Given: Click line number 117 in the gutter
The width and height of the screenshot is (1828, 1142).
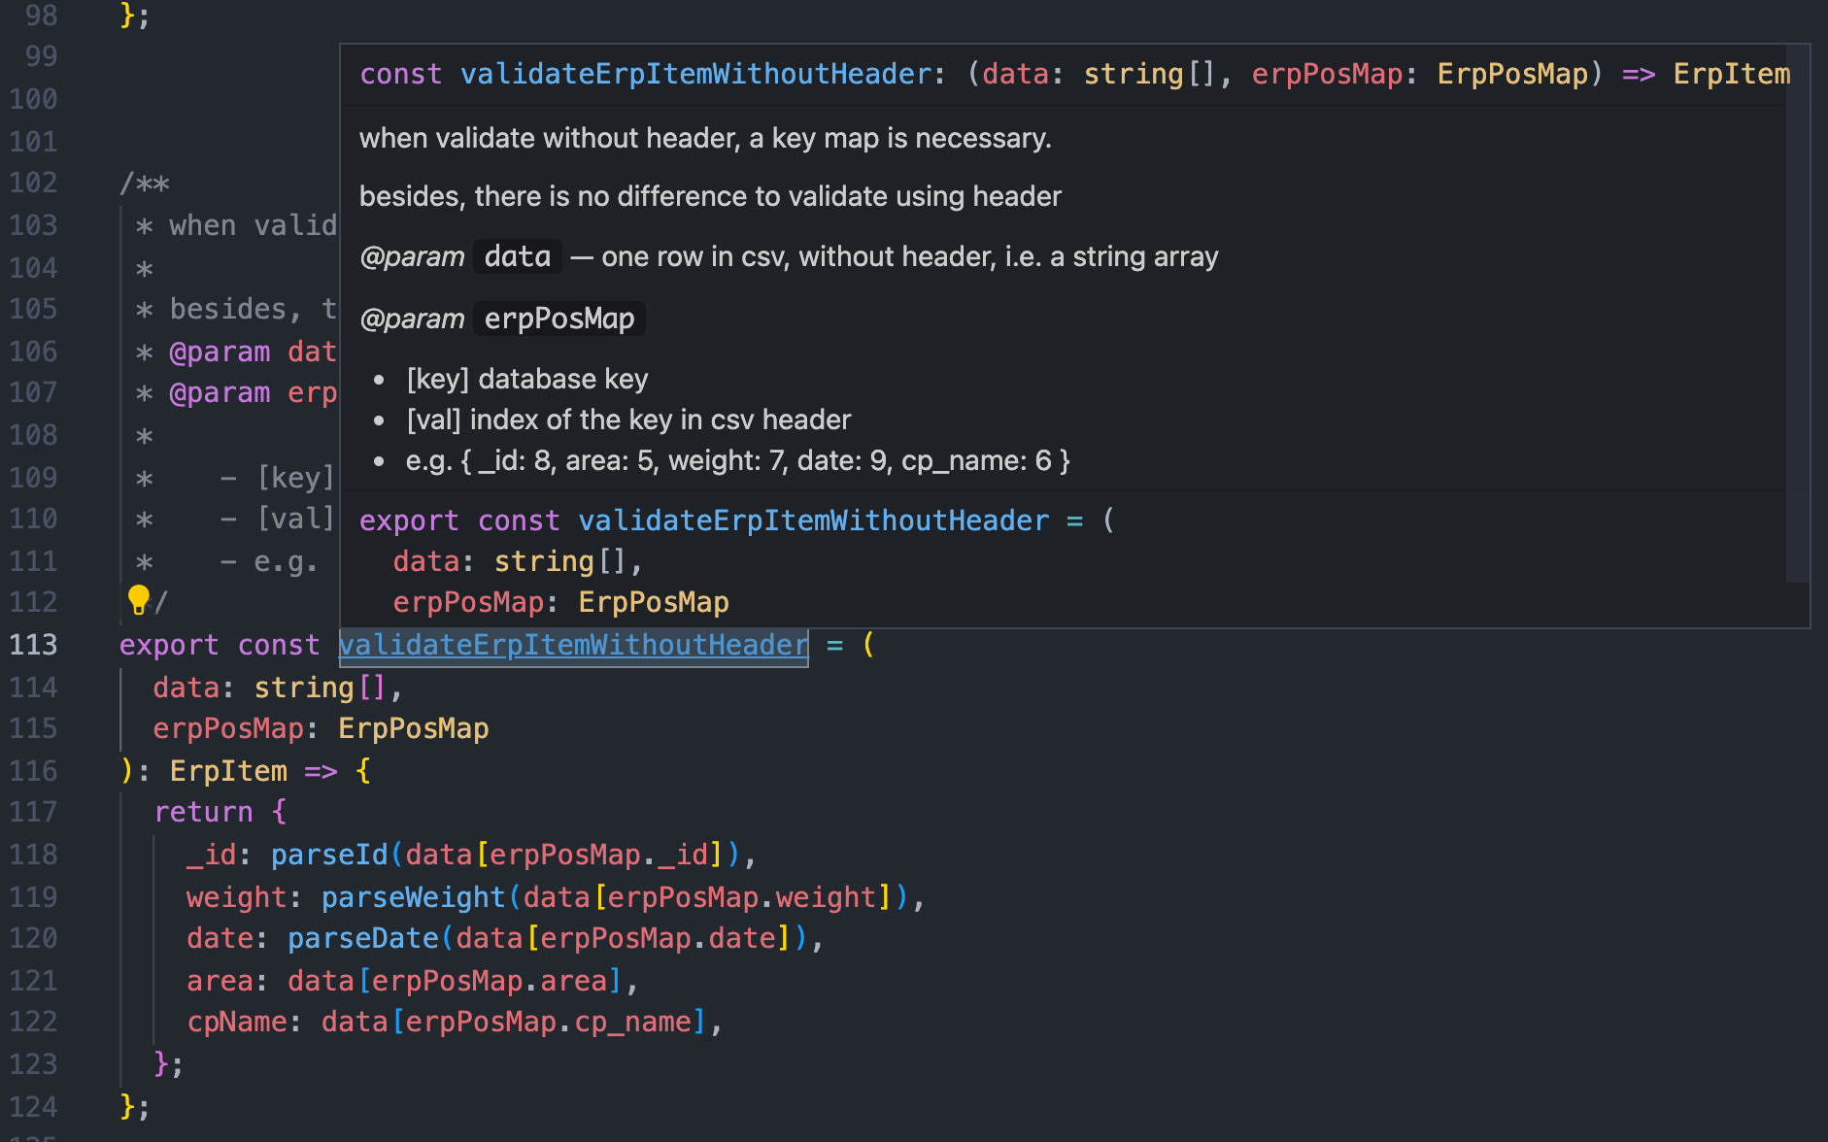Looking at the screenshot, I should [x=34, y=812].
